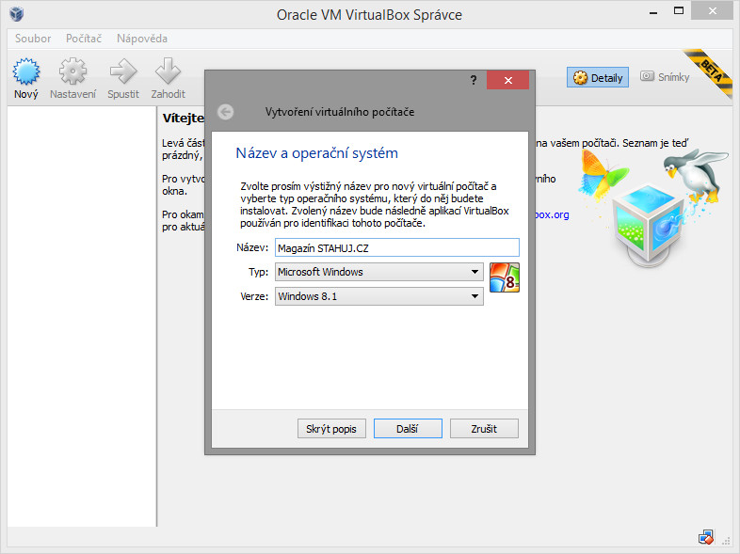Screen dimensions: 740x554
Task: Click the Zahodit down-arrow toolbar icon
Action: tap(168, 78)
